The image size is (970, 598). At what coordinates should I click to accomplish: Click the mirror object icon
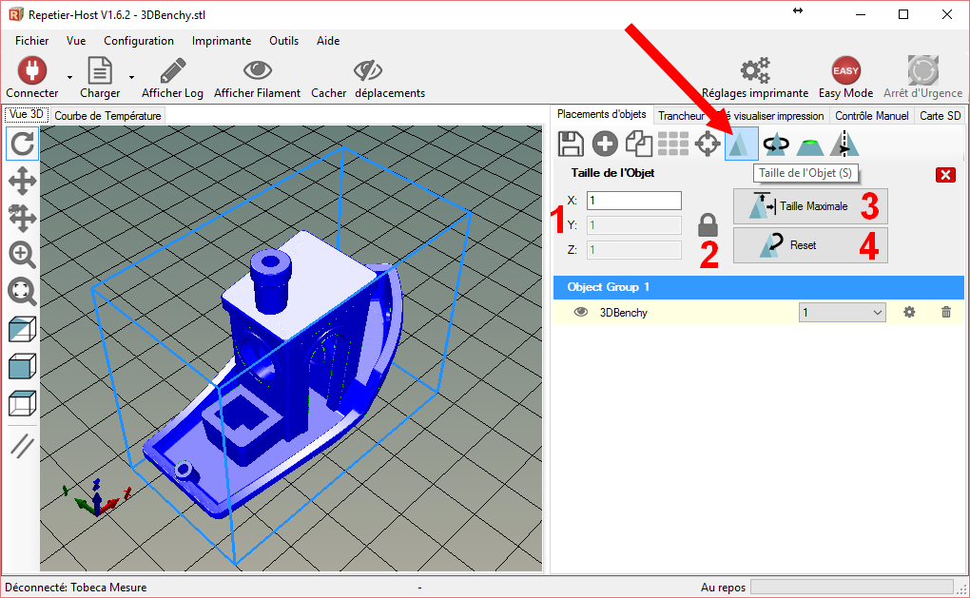point(844,144)
